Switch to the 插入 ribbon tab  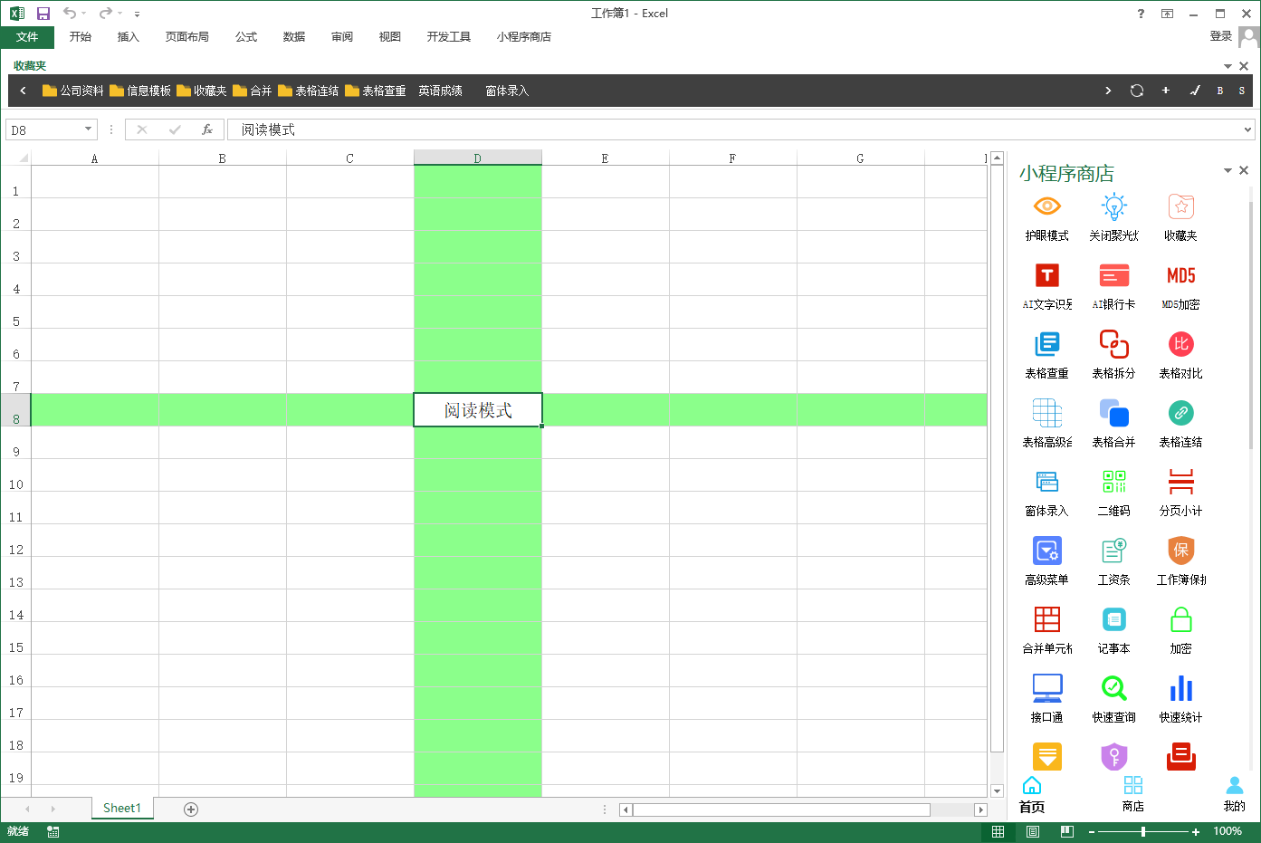[x=129, y=37]
